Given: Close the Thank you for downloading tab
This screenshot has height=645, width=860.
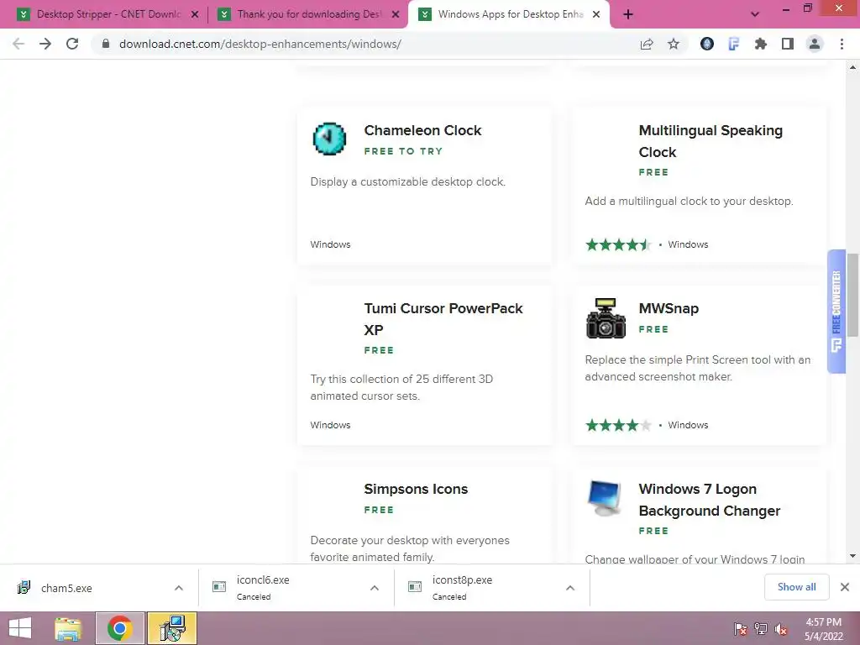Looking at the screenshot, I should pyautogui.click(x=396, y=14).
